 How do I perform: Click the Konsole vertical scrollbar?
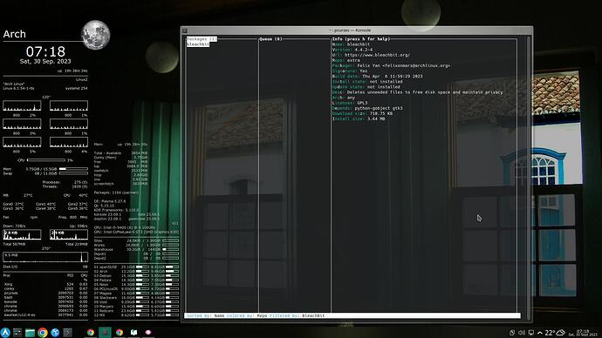[530, 178]
